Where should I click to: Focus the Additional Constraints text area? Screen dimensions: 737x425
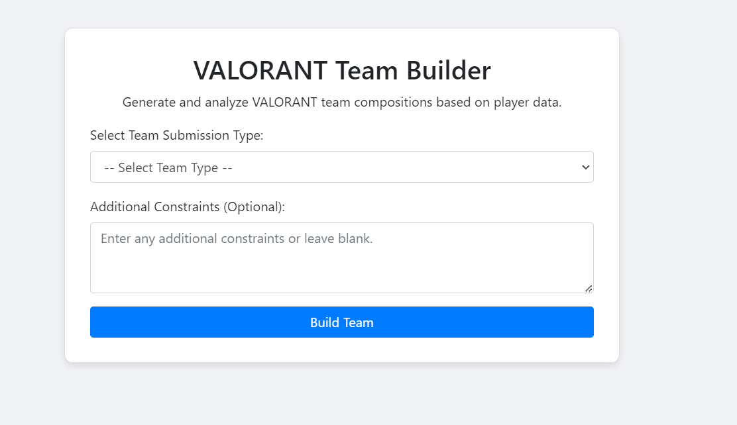341,257
